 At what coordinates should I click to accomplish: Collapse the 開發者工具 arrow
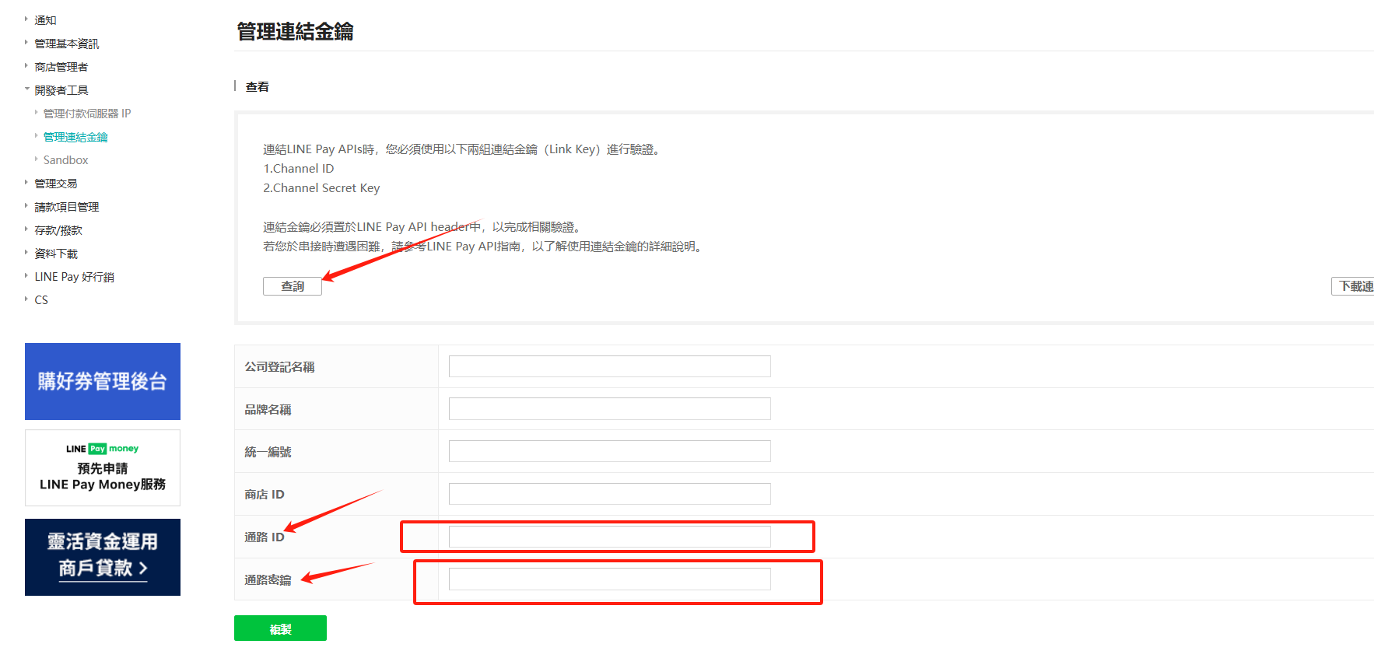[26, 89]
